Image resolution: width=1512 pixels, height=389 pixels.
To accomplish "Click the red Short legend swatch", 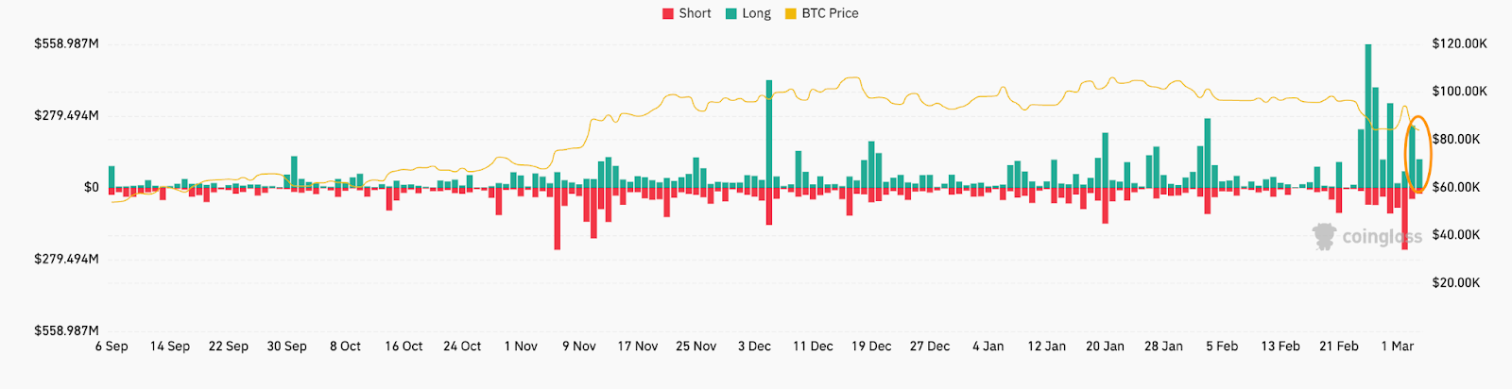I will [x=668, y=13].
